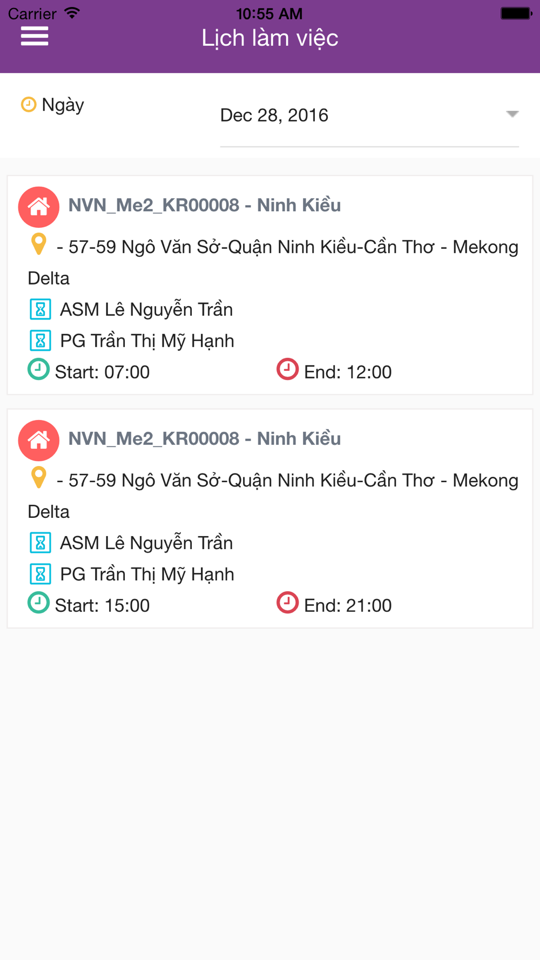
Task: Tap the first card's Ngô Văn Sở address
Action: point(286,247)
